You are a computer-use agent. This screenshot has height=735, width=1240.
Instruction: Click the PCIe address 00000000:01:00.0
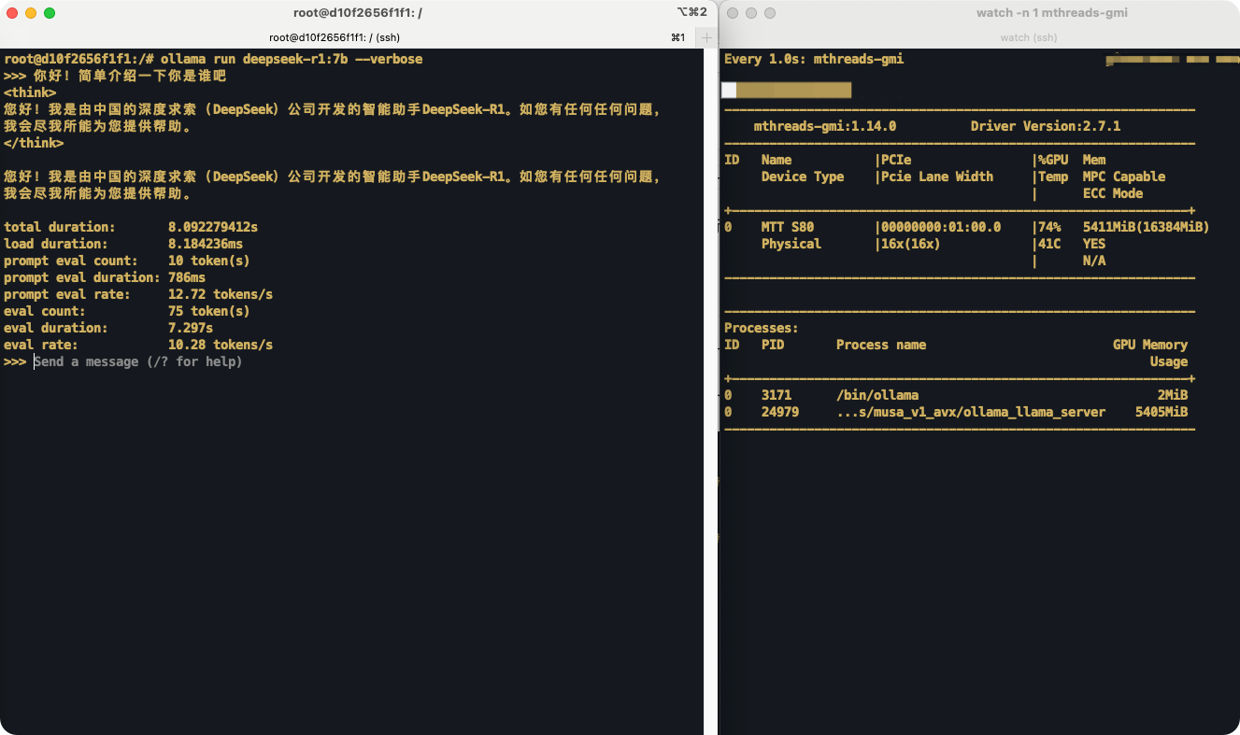click(941, 227)
